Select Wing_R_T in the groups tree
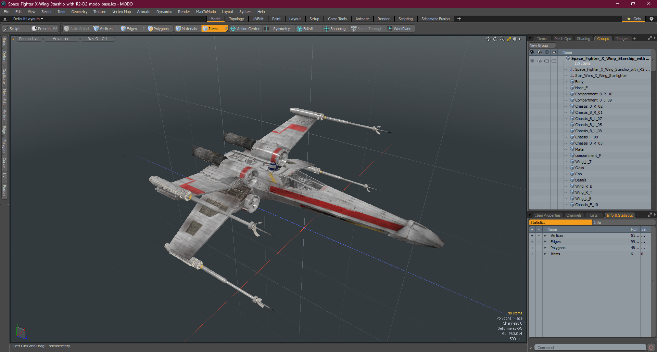 583,192
